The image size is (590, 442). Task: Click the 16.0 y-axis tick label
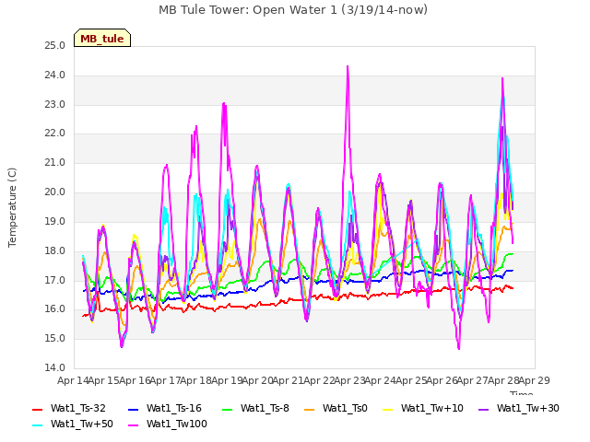pyautogui.click(x=55, y=309)
